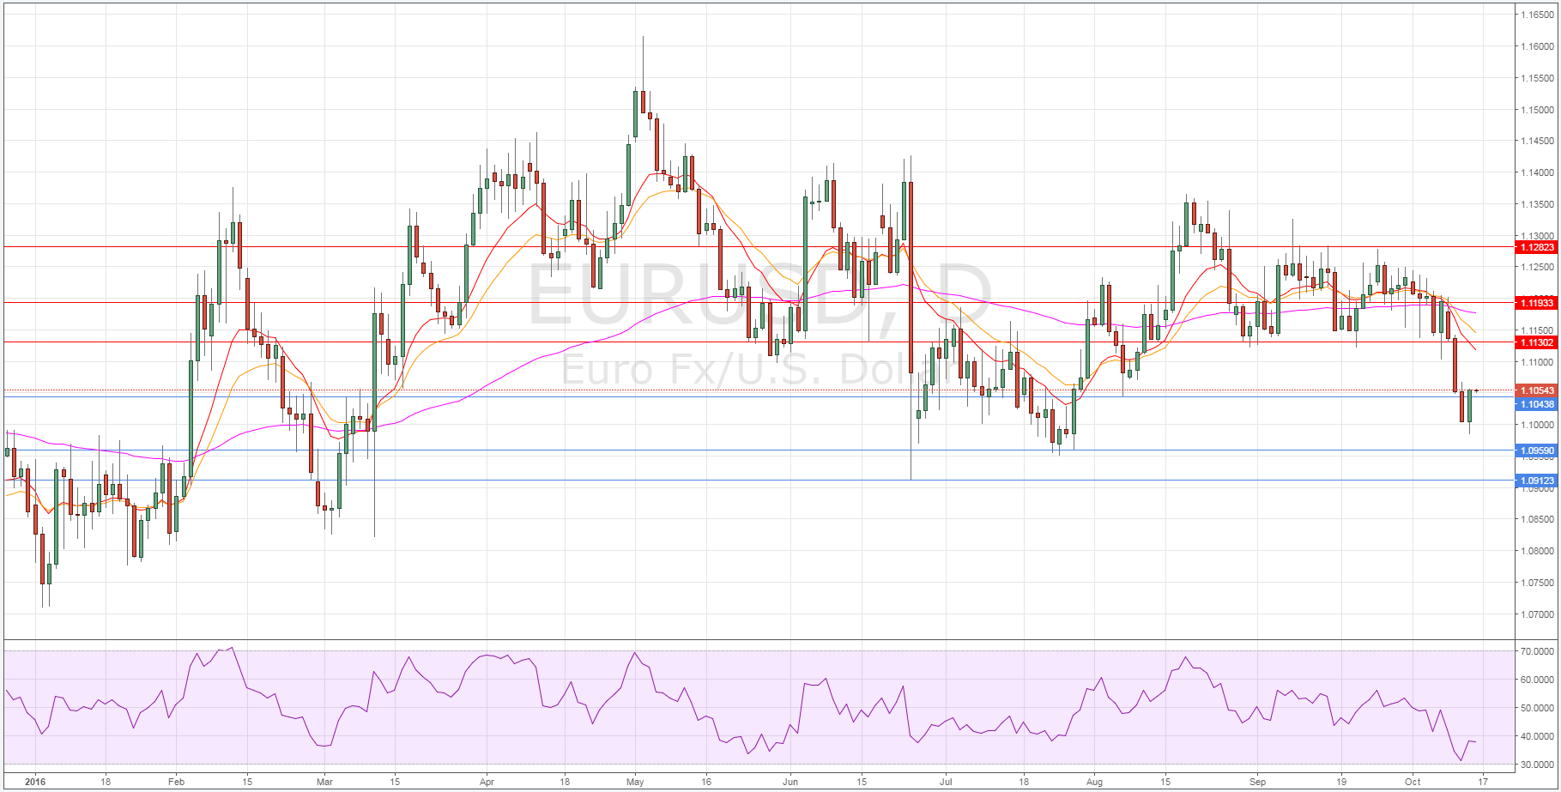The width and height of the screenshot is (1561, 792).
Task: Click the 1.10000 price axis tick
Action: pos(1537,425)
